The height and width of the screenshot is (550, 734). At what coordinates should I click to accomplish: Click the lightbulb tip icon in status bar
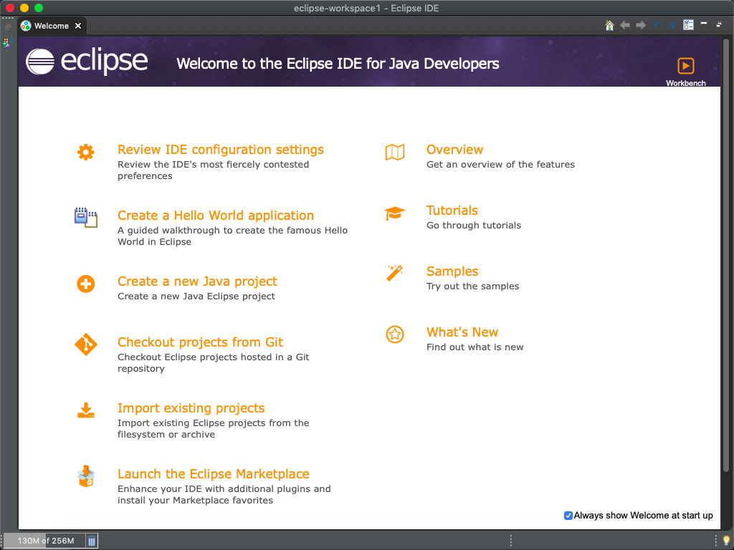726,541
